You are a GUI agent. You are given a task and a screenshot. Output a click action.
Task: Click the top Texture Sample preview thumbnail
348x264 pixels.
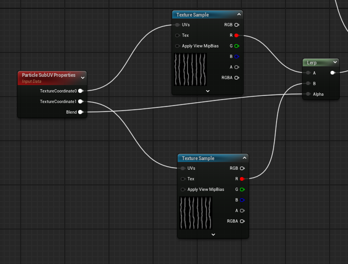(x=190, y=69)
